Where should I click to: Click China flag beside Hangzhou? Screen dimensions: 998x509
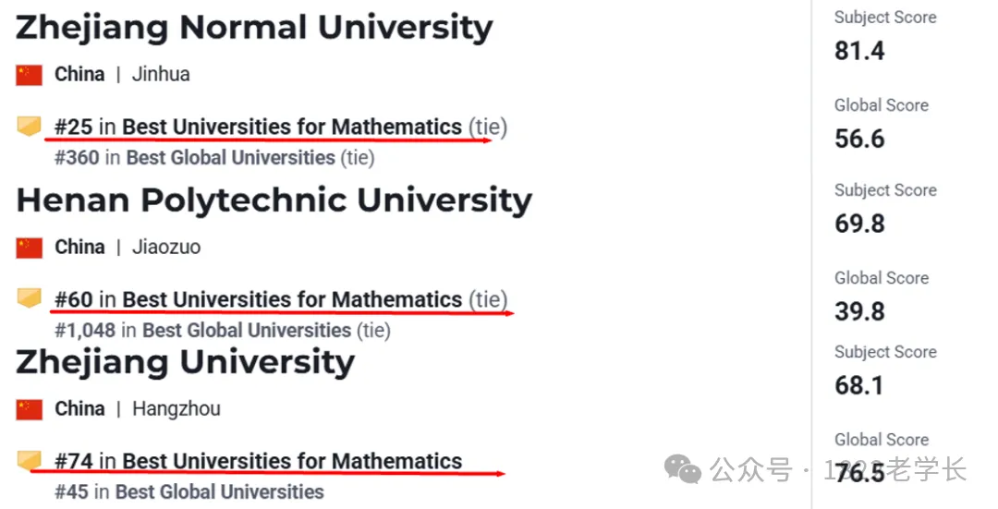pos(30,409)
